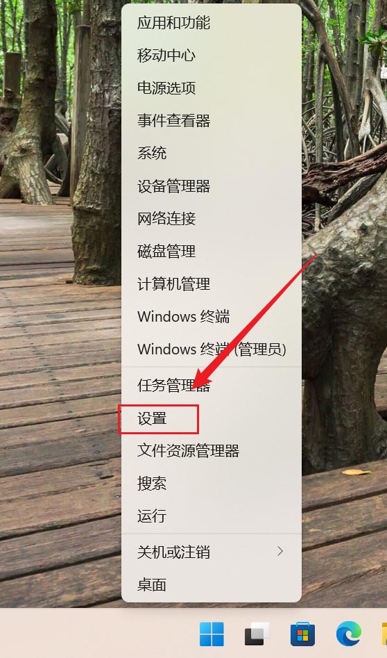The height and width of the screenshot is (658, 387).
Task: Open 文件资源管理器 from menu
Action: click(x=212, y=451)
